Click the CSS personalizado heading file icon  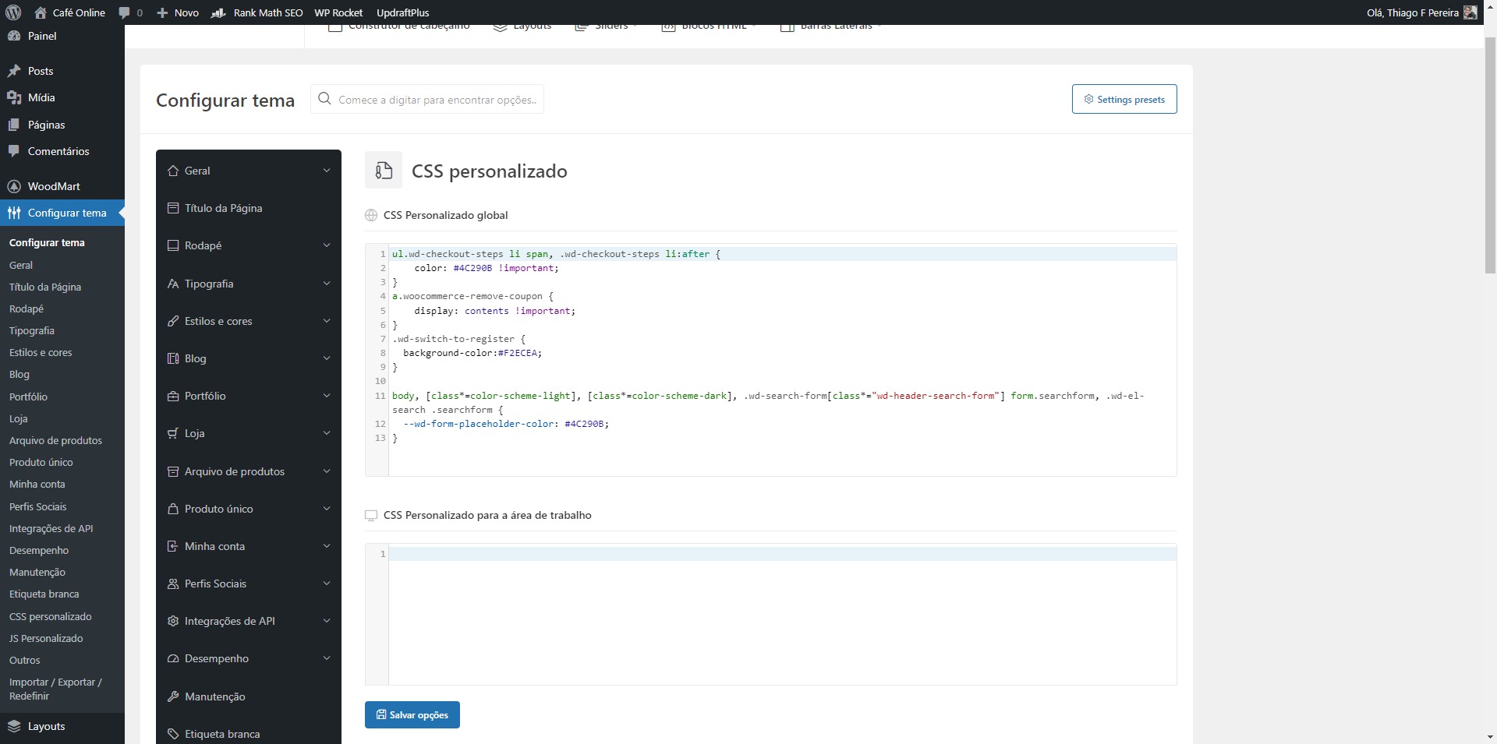point(384,171)
